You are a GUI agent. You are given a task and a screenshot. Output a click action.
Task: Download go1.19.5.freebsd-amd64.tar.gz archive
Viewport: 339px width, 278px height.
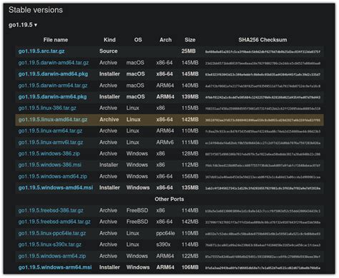click(54, 222)
